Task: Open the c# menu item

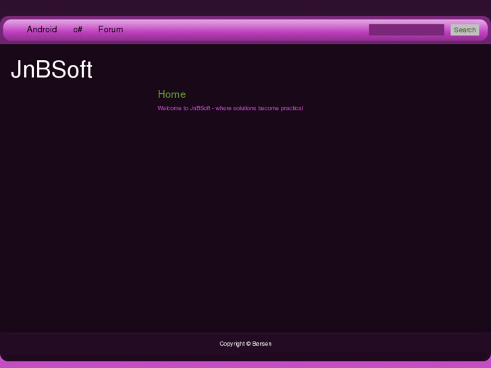Action: [x=78, y=30]
